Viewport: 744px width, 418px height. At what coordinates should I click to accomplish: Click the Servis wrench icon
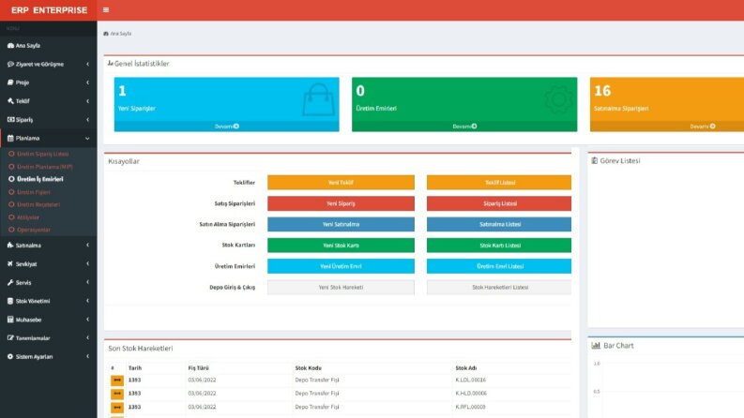pos(10,282)
